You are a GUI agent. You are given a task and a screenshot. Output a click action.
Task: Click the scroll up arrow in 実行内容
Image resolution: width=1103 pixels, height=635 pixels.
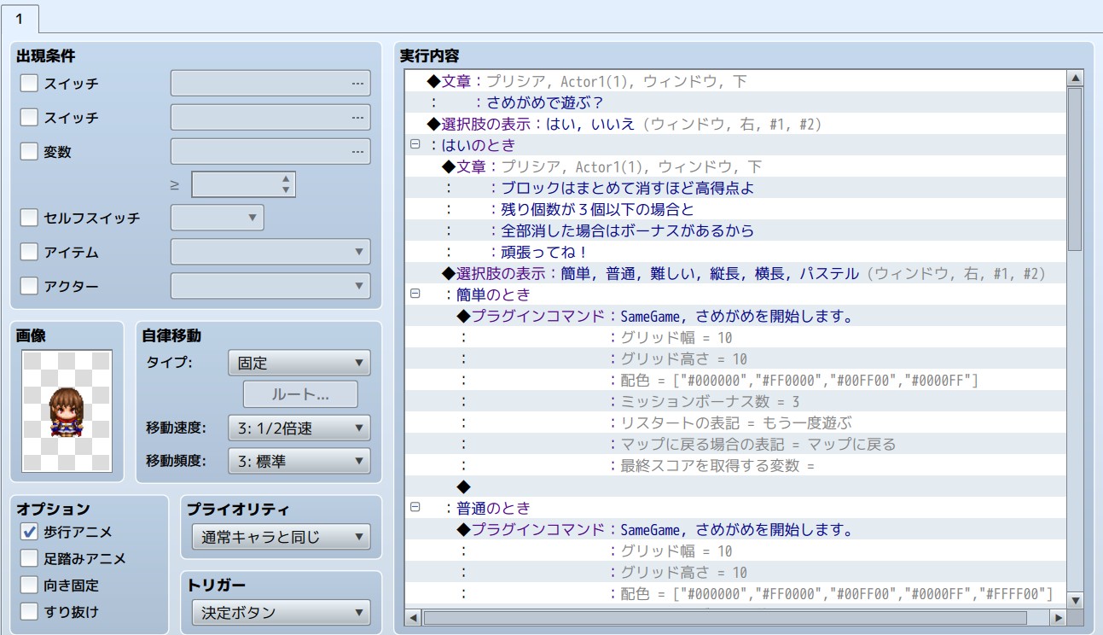tap(1075, 79)
